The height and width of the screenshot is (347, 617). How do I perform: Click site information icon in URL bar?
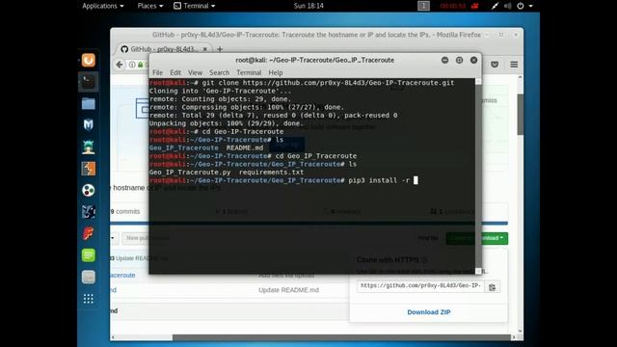click(x=132, y=65)
